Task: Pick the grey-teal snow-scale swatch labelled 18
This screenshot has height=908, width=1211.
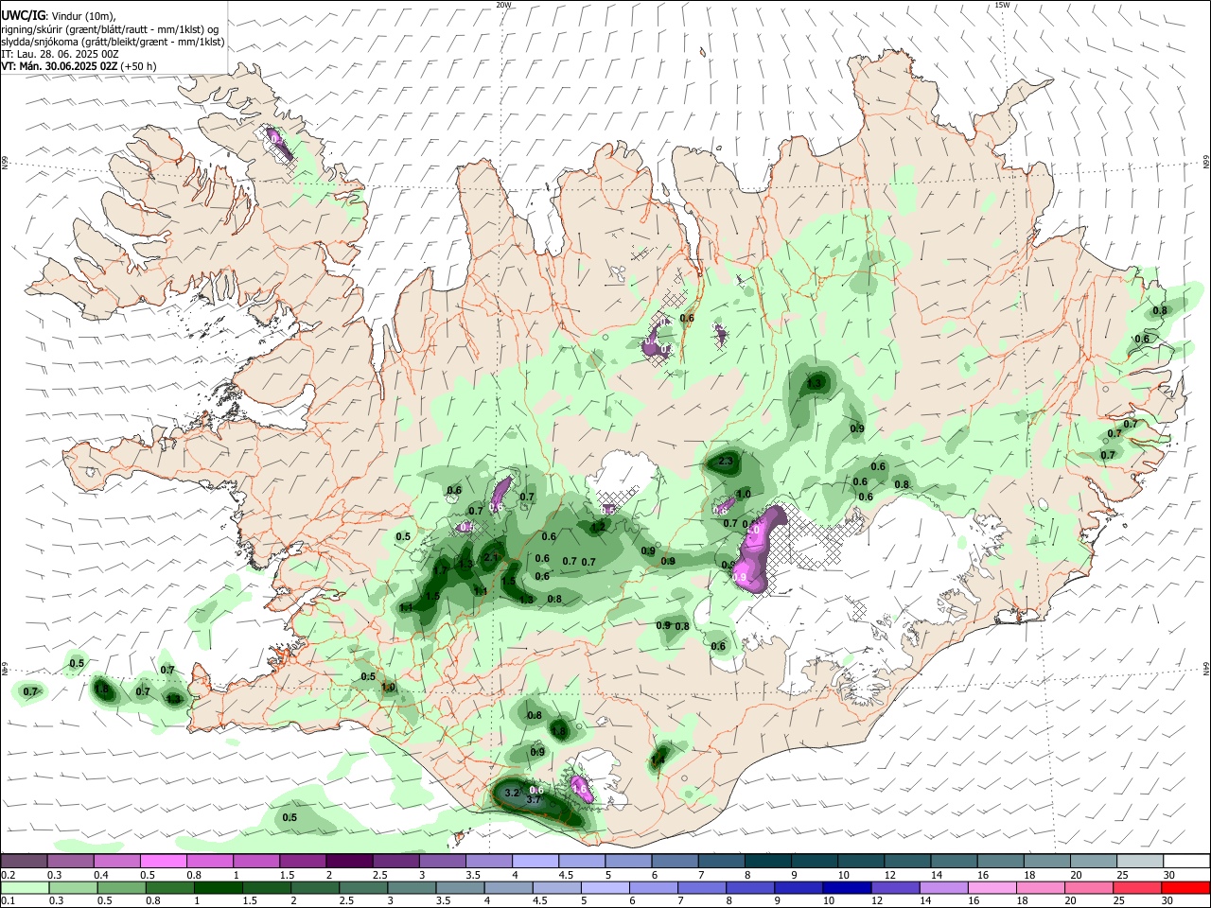Action: [x=1046, y=861]
